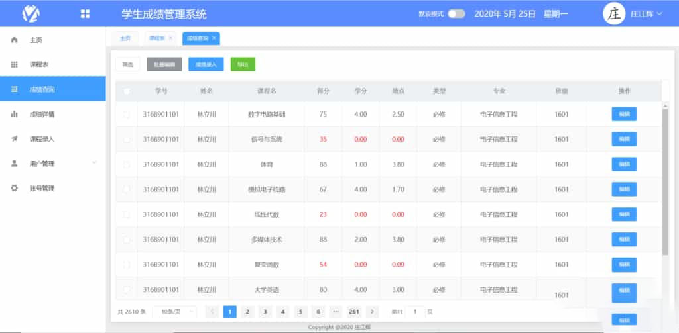Click the 得分 column header
Screen dimensions: 679x333
pyautogui.click(x=323, y=91)
